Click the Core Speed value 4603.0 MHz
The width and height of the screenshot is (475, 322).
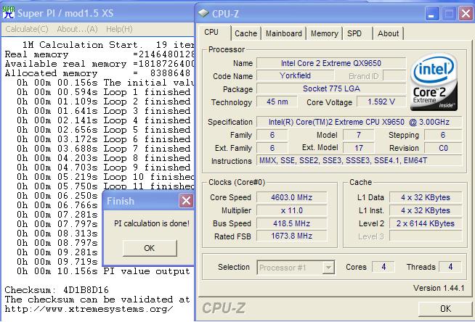(292, 197)
